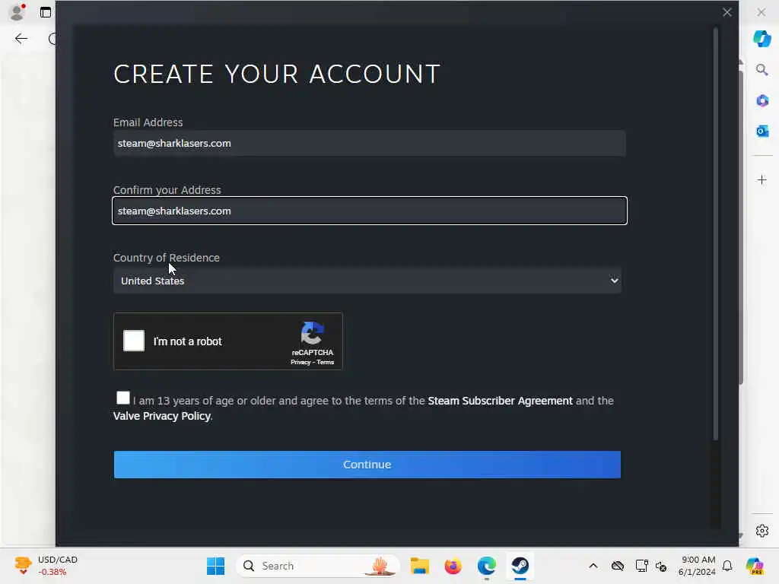Click the Continue button
The width and height of the screenshot is (779, 584).
pos(367,465)
